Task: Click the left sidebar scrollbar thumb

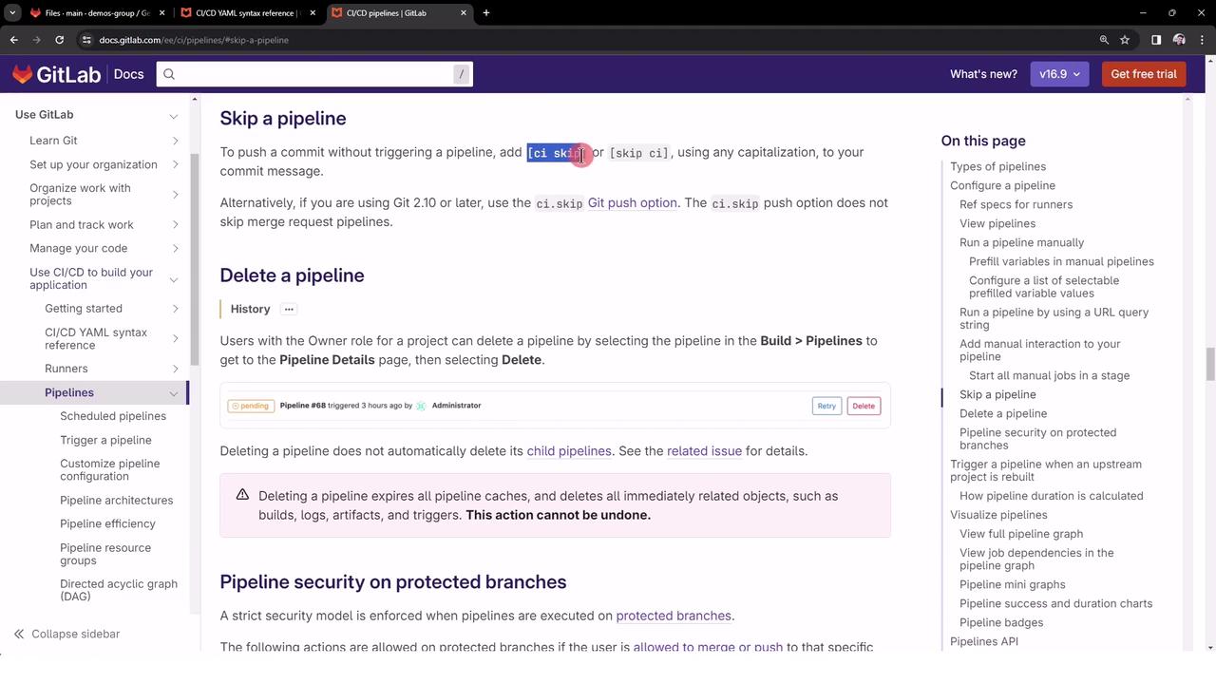Action: point(195,258)
